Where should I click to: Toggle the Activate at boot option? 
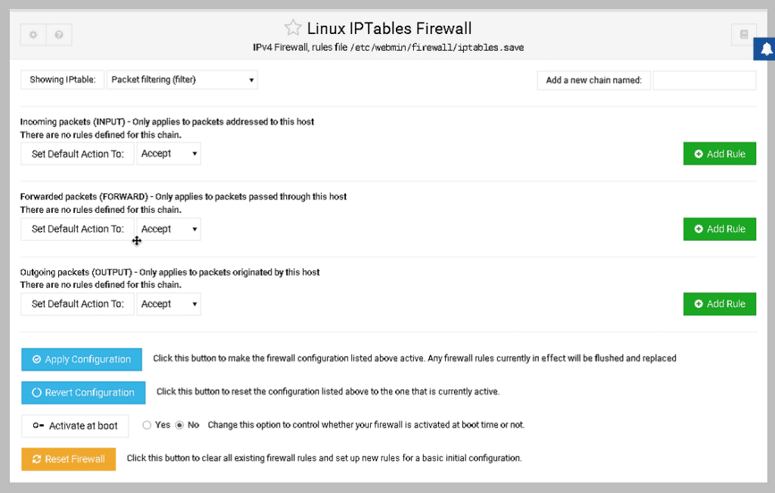click(x=75, y=426)
